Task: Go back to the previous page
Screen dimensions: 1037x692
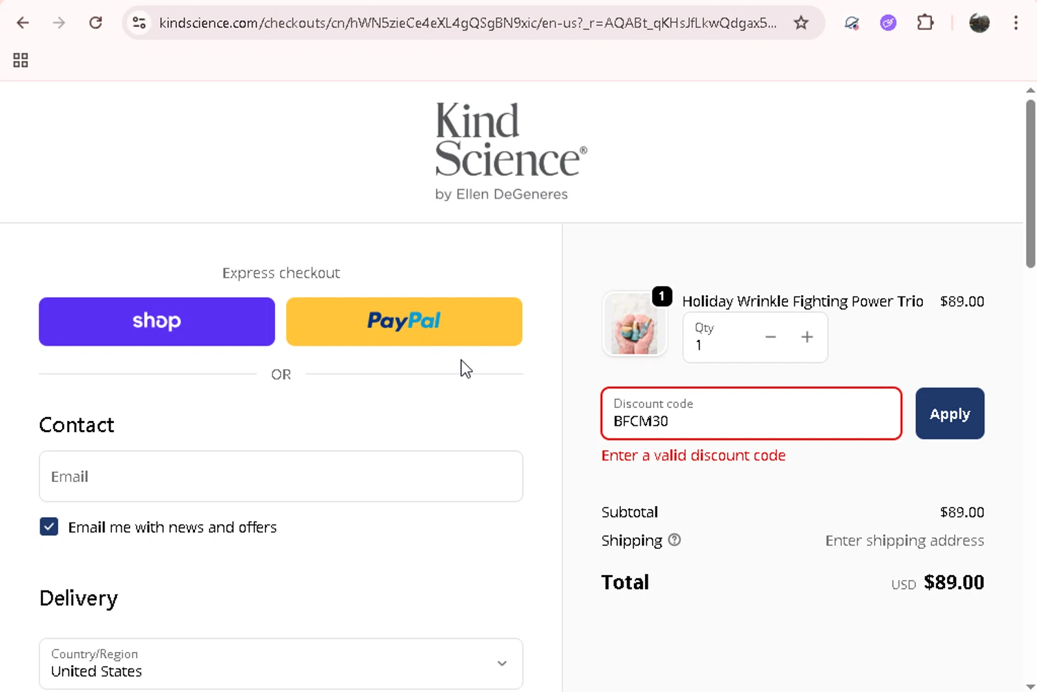Action: point(23,23)
